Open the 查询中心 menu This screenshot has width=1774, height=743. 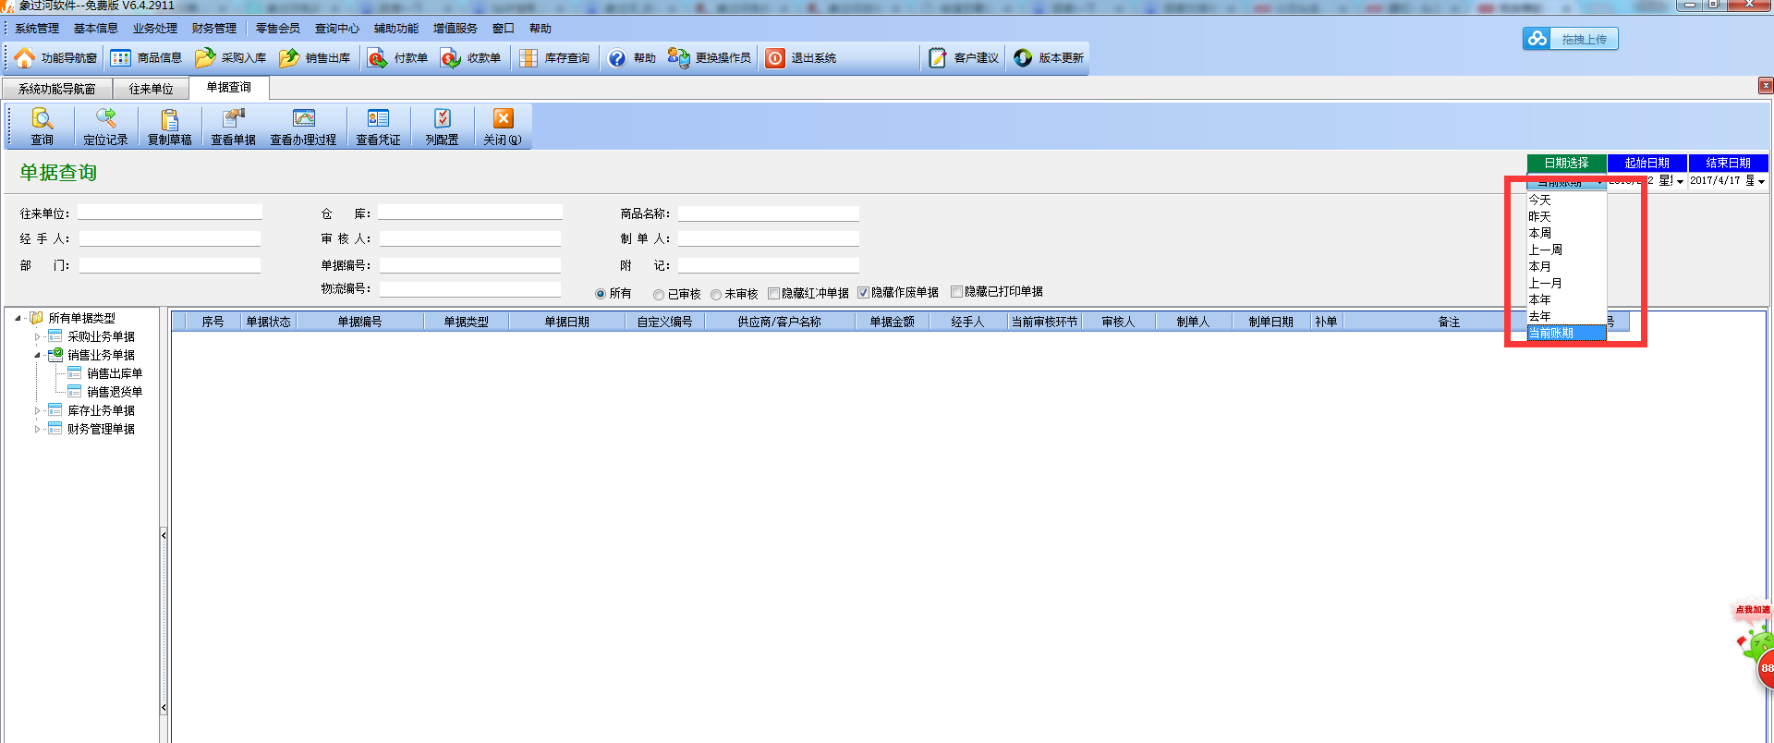tap(337, 29)
